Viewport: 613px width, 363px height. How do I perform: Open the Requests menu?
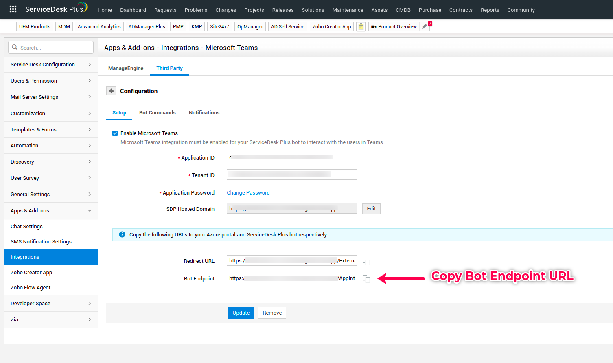point(165,10)
